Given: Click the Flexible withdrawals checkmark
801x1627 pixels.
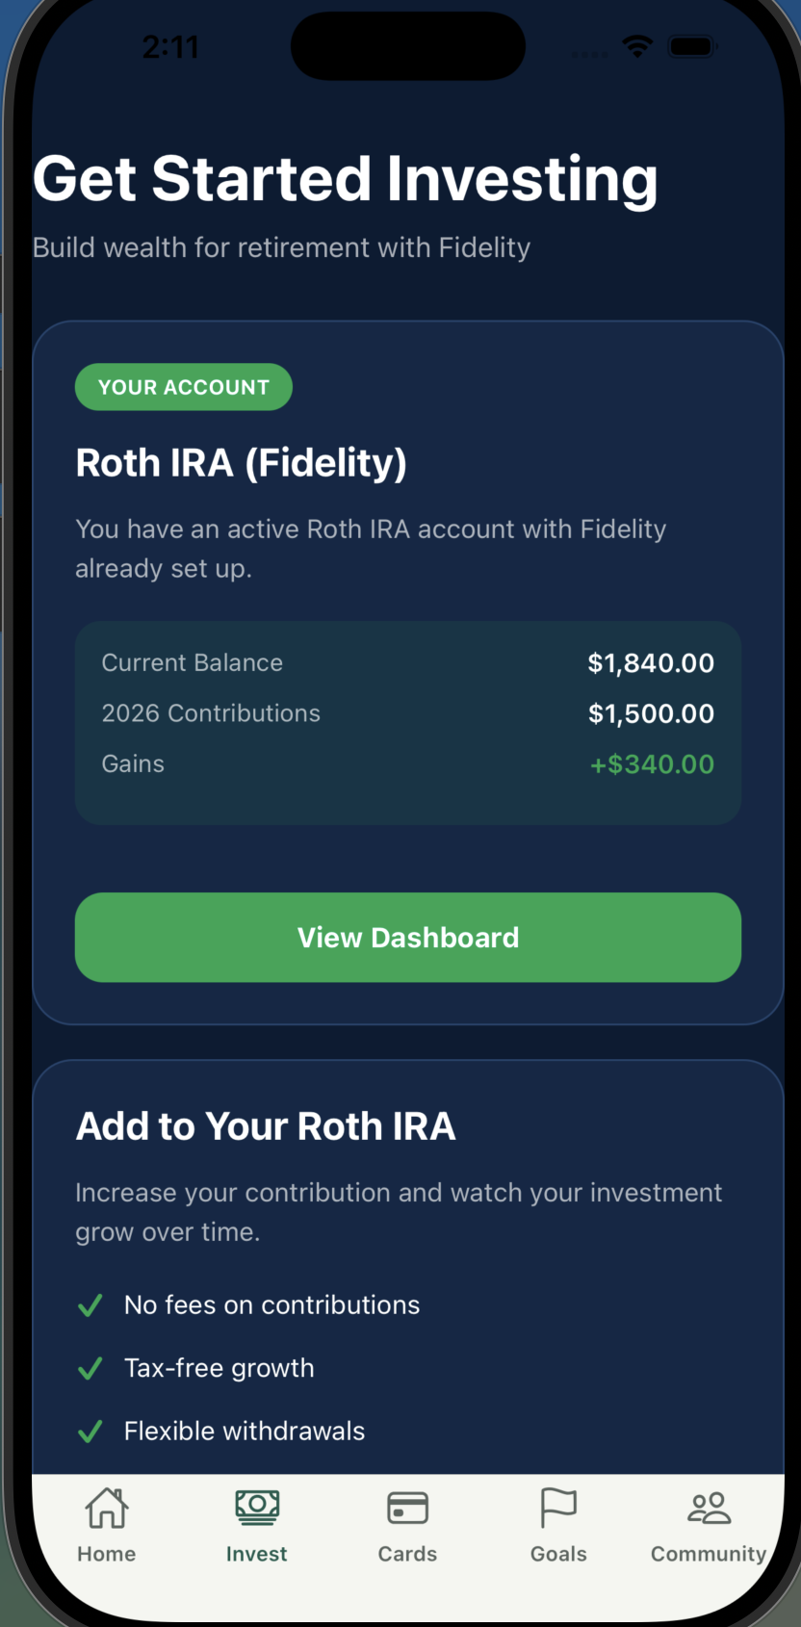Looking at the screenshot, I should click(x=90, y=1432).
